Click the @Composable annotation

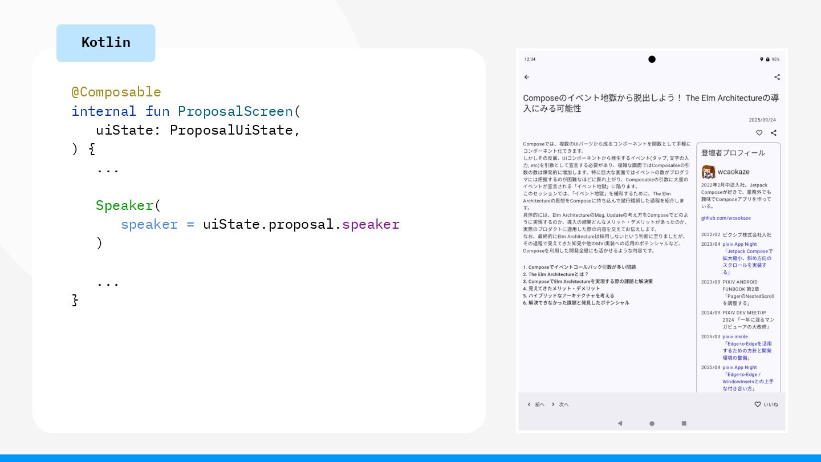pos(116,92)
